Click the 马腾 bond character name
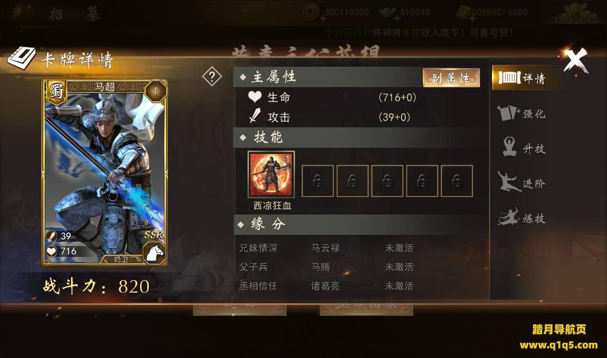607x358 pixels. 321,267
